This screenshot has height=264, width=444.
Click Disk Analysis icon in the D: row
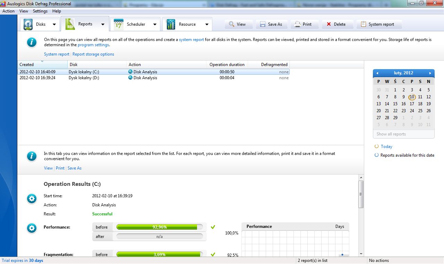(130, 77)
